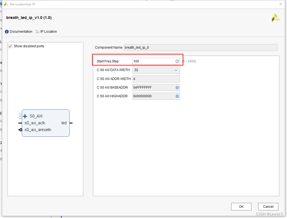Image resolution: width=287 pixels, height=218 pixels.
Task: Close the Re-customize IP dialog
Action: click(x=281, y=4)
